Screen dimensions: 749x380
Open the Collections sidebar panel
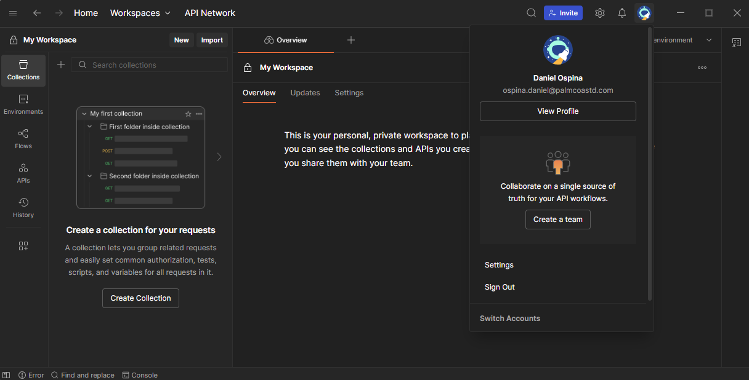point(23,70)
